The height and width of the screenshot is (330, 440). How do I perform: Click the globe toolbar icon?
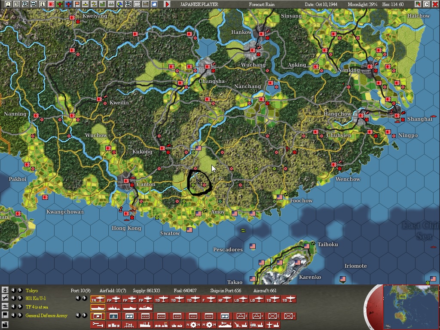[120, 4]
